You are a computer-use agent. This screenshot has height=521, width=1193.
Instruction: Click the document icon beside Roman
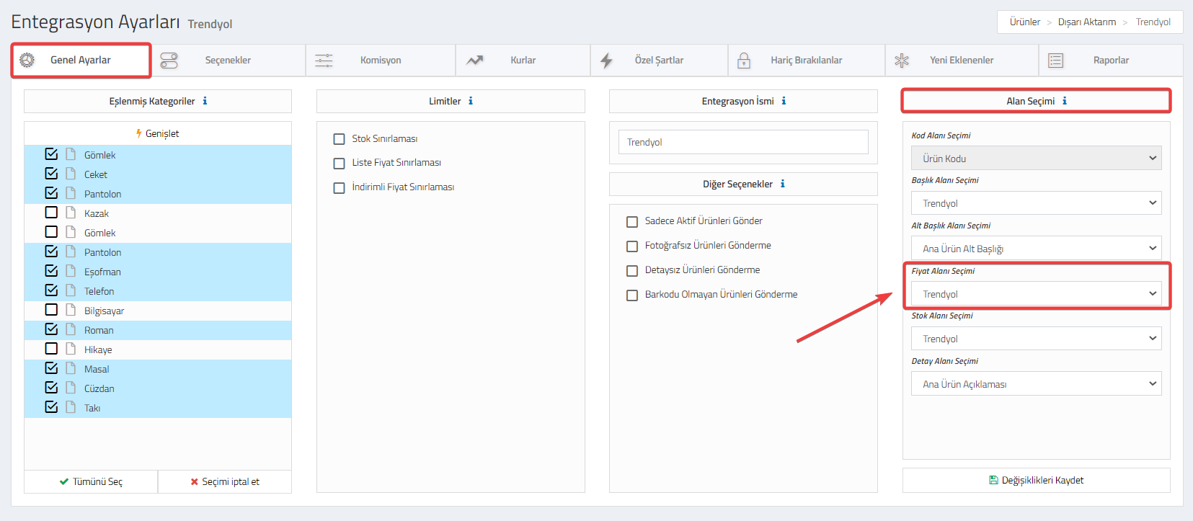71,329
